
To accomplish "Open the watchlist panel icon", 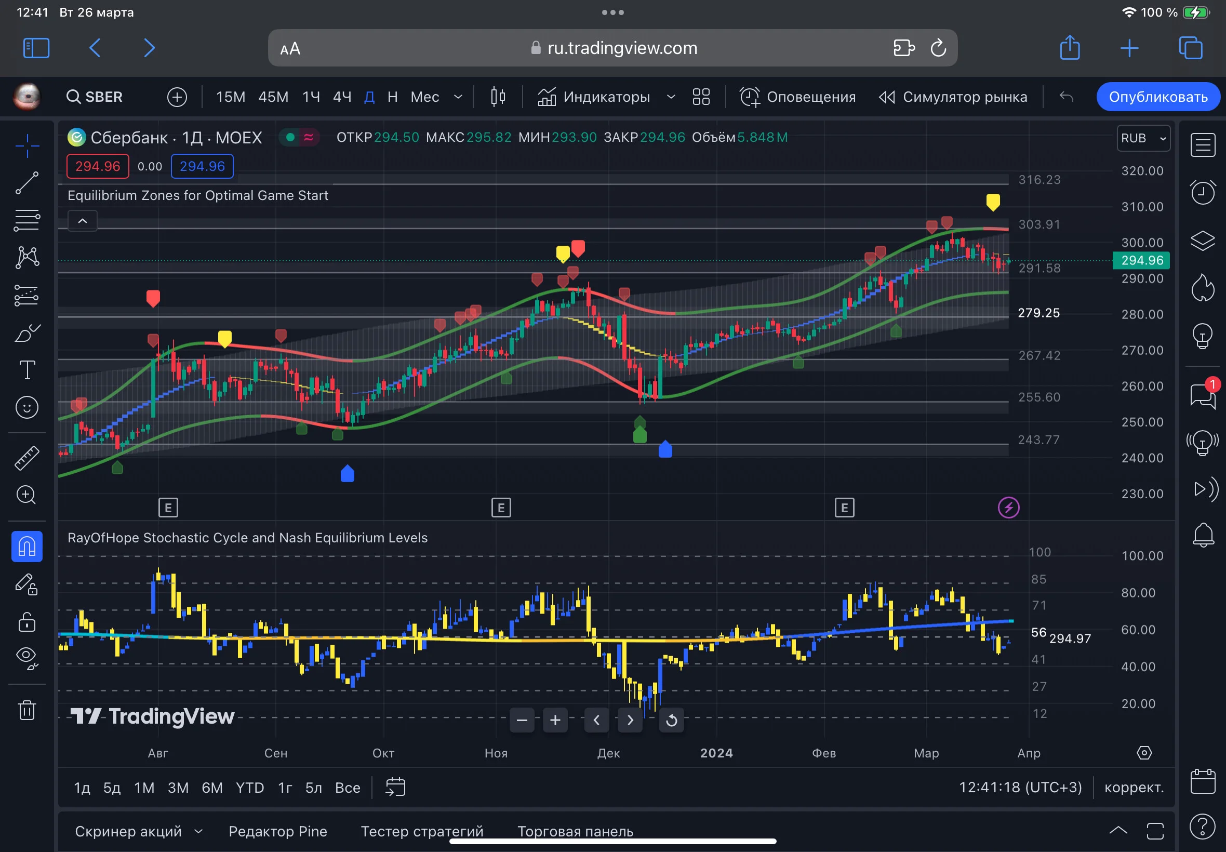I will click(x=1203, y=144).
